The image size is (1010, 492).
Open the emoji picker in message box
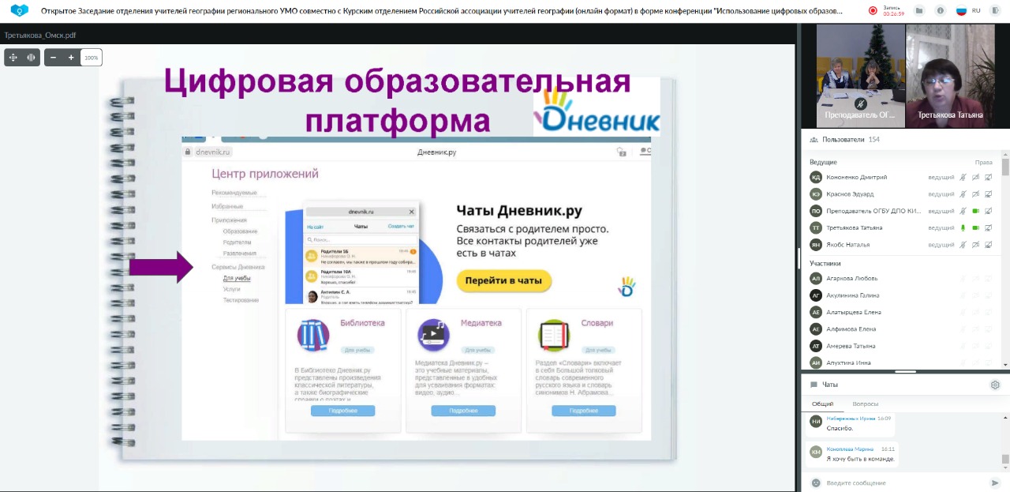click(816, 483)
